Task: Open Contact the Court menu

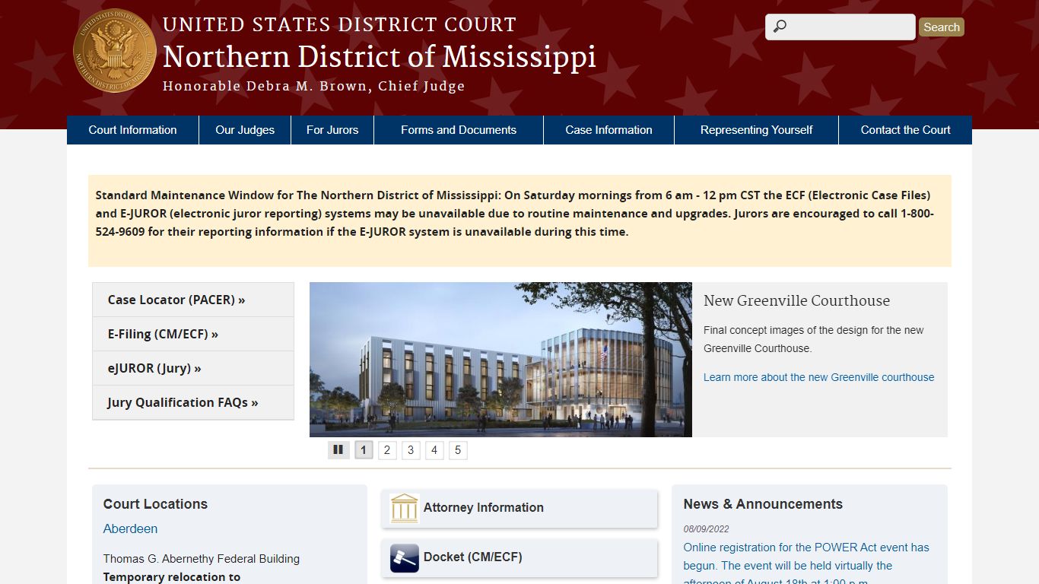Action: click(x=905, y=130)
